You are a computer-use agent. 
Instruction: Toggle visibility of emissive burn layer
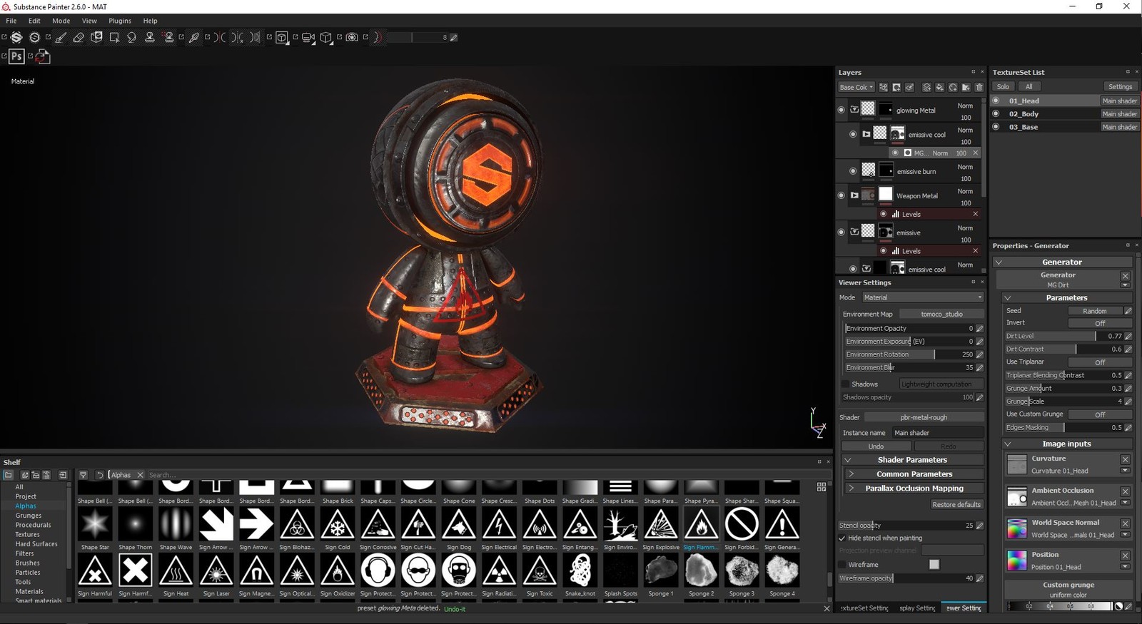point(853,171)
